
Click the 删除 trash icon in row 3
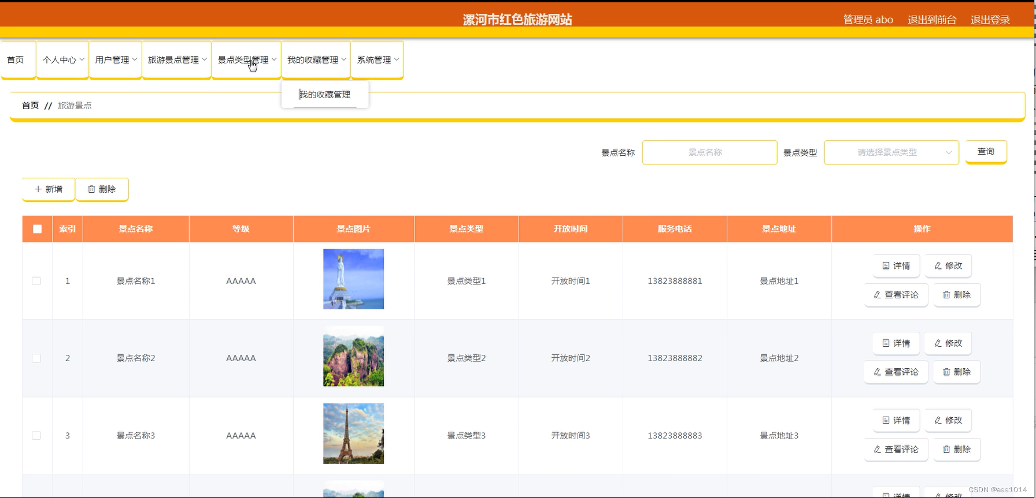pos(946,450)
